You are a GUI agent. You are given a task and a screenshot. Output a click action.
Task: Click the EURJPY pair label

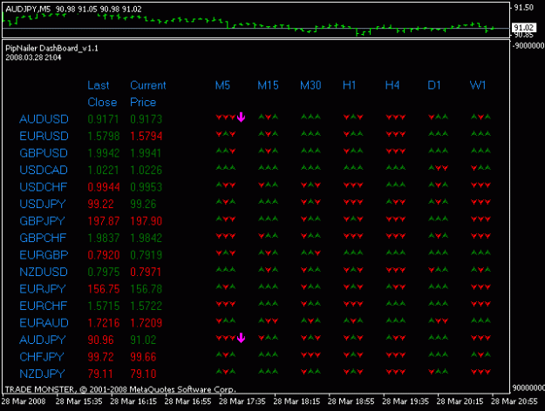click(43, 289)
